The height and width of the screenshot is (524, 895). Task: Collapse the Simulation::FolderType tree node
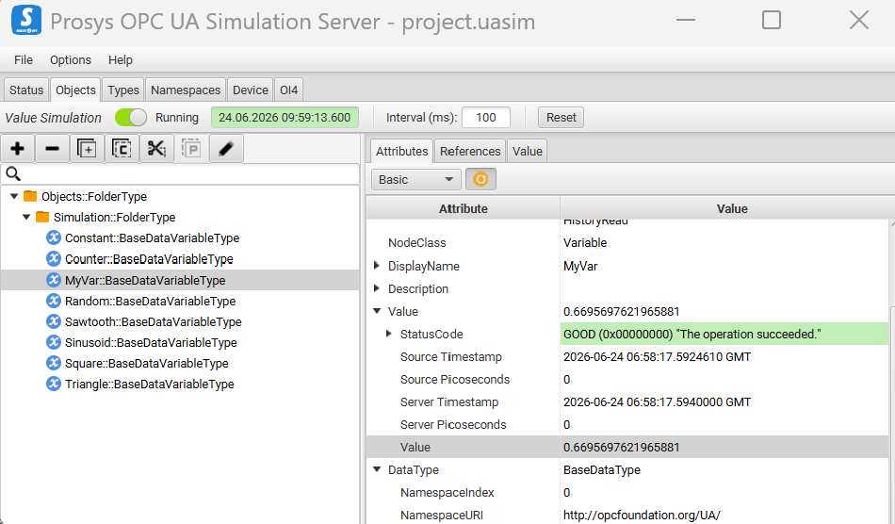pyautogui.click(x=26, y=217)
